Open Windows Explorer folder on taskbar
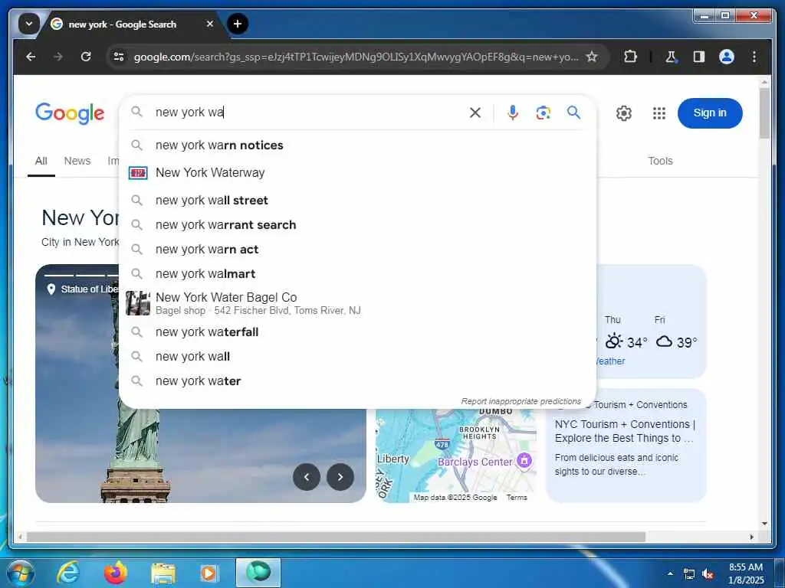The height and width of the screenshot is (588, 785). 163,573
